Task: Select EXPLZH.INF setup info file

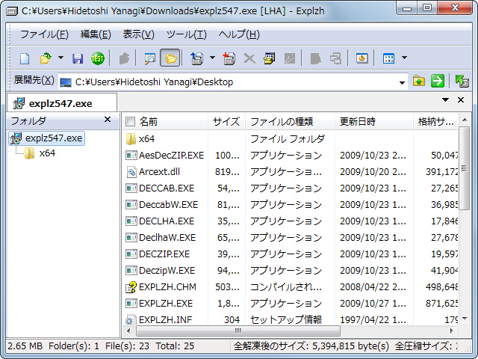Action: click(x=159, y=319)
